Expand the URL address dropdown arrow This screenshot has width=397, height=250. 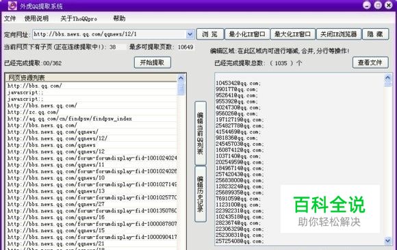[x=190, y=34]
